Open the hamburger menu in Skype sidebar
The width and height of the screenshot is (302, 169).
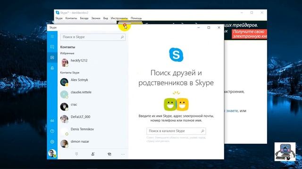[x=52, y=37]
